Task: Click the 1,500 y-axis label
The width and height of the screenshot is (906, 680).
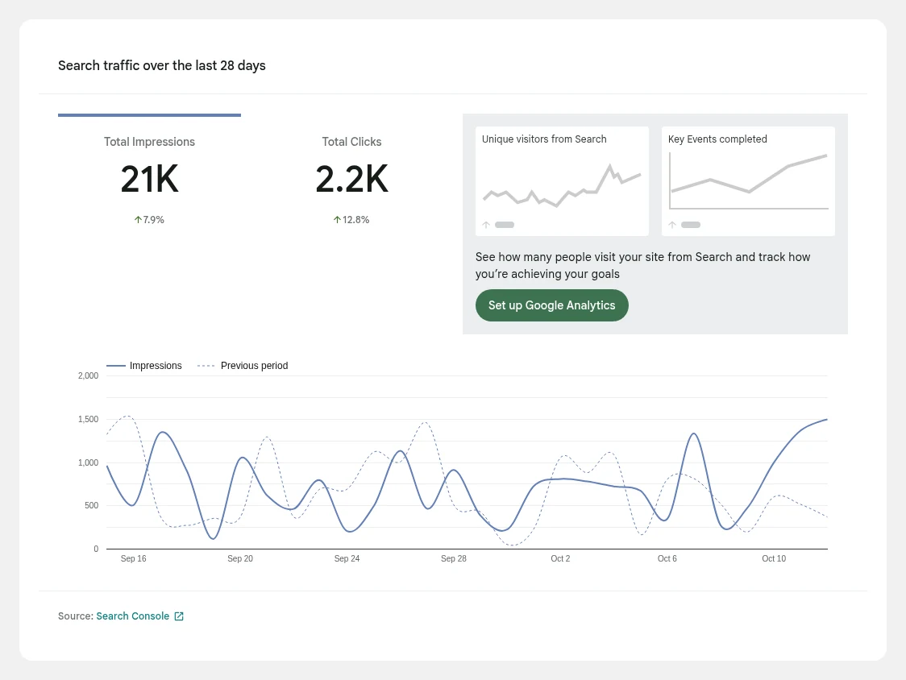Action: pyautogui.click(x=89, y=420)
